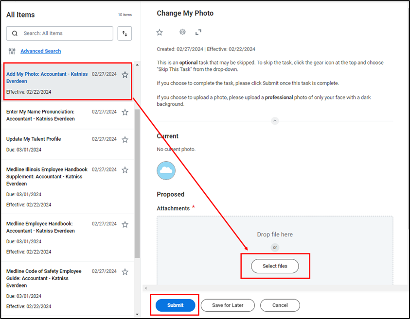Click the sort arrows icon beside search

pos(125,34)
